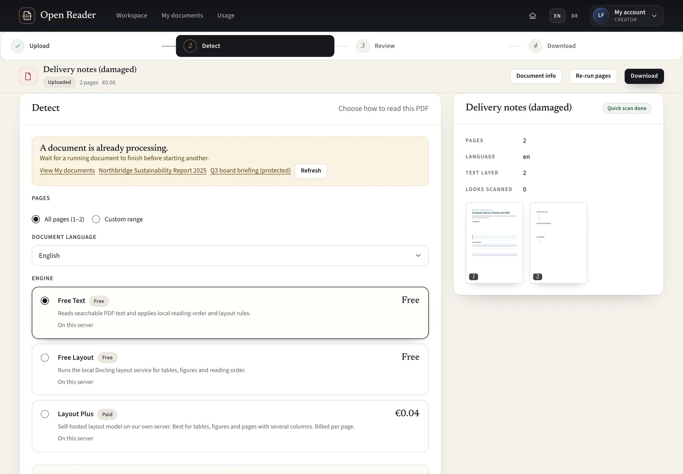
Task: Go to the home icon
Action: pos(532,16)
